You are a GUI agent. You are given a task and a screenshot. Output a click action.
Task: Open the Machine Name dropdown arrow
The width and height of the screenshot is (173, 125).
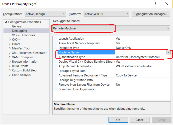(168, 52)
